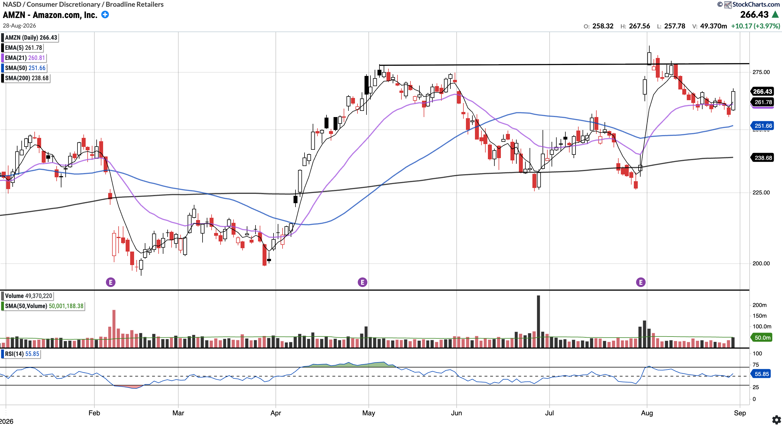Click the blue color bar beside SMA(50) 251.66
782x426 pixels.
click(x=3, y=68)
